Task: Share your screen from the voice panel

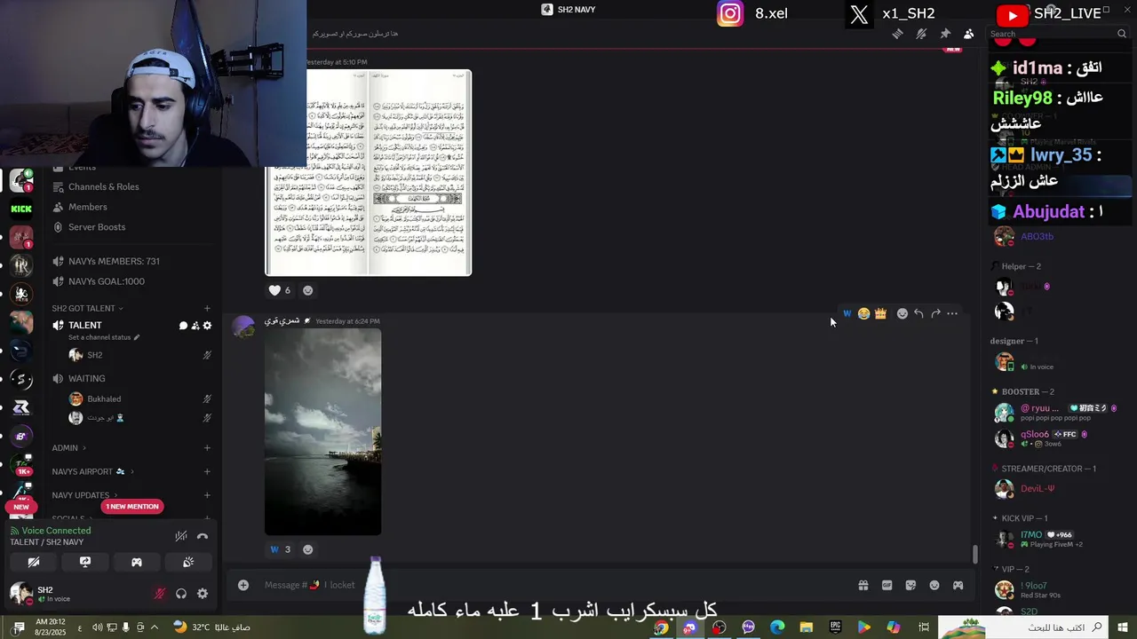Action: coord(85,563)
